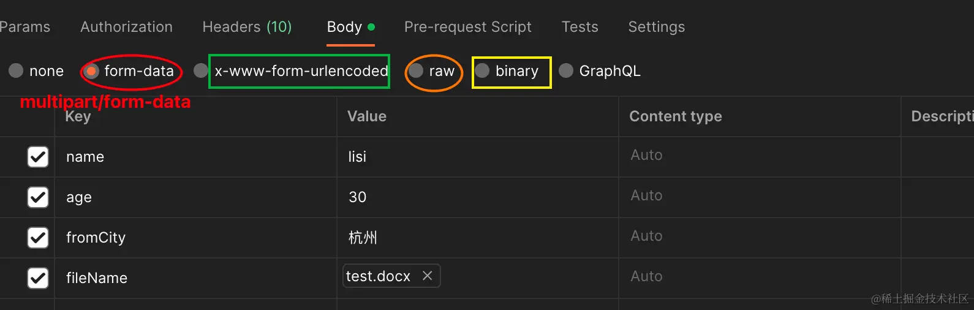Open the Headers (10) tab

(x=247, y=27)
